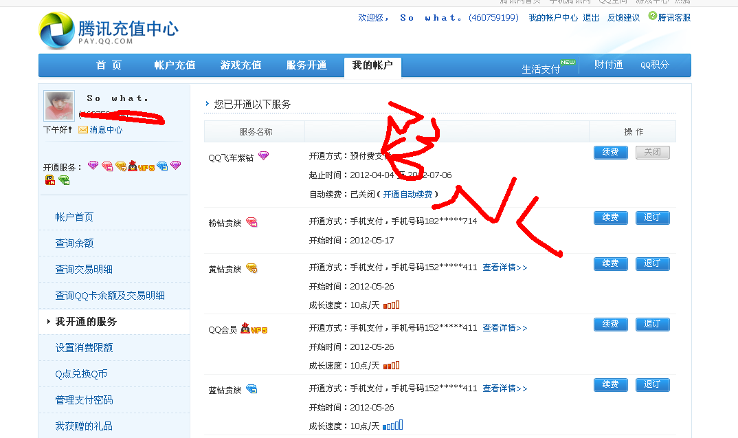Open Q点兑换Q币 in sidebar

click(x=81, y=374)
